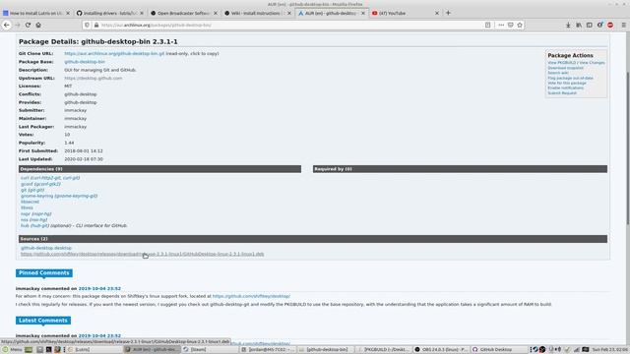The width and height of the screenshot is (630, 354).
Task: Open the page actions three-dot menu
Action: [501, 25]
